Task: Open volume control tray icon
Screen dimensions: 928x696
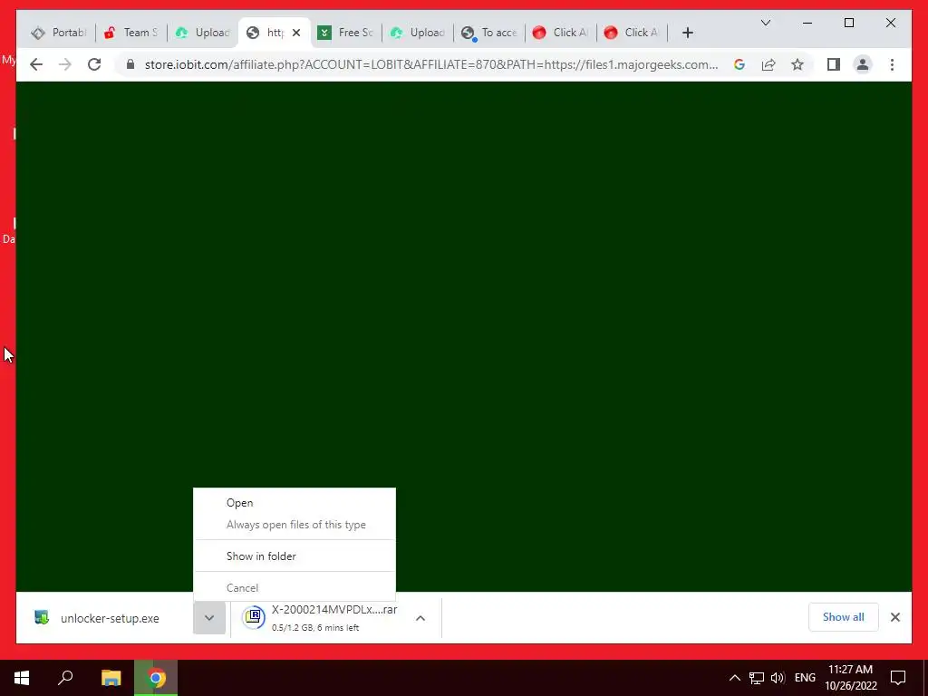Action: click(x=777, y=678)
